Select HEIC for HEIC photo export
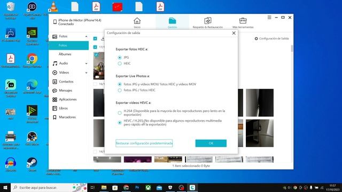This screenshot has height=192, width=342. (120, 63)
